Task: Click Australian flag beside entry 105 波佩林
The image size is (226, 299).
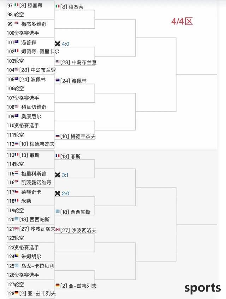Action: 16,79
